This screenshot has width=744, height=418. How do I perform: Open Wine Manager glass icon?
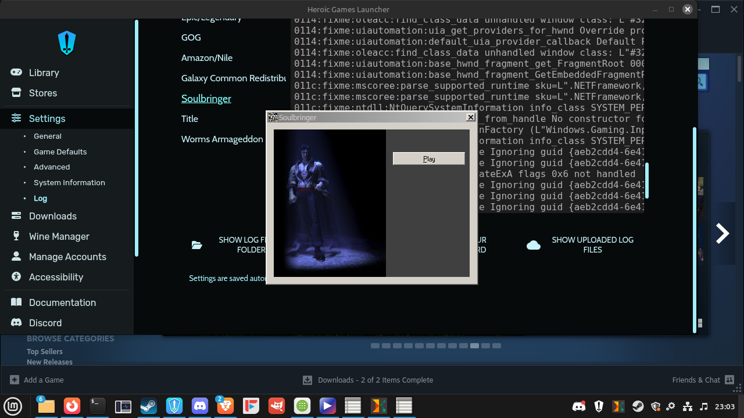(x=16, y=236)
